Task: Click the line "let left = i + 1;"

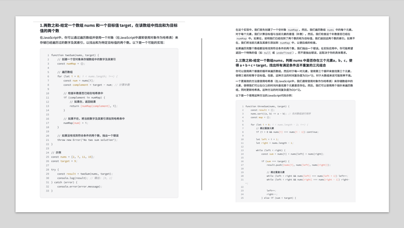Action: click(x=267, y=139)
